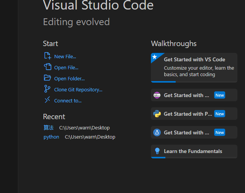Click path text next to 算法
This screenshot has height=193, width=245.
(x=84, y=128)
